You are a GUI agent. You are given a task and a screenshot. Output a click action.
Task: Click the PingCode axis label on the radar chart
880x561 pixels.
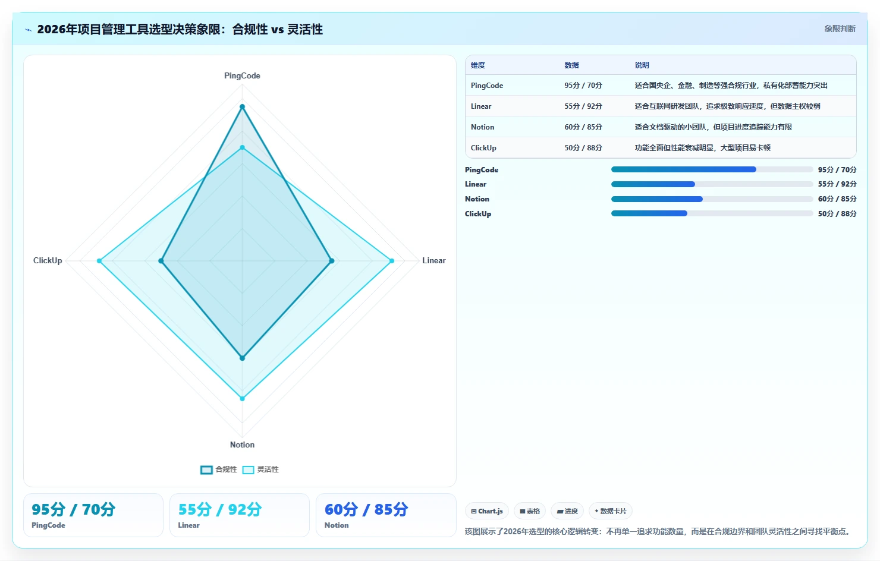pos(242,75)
